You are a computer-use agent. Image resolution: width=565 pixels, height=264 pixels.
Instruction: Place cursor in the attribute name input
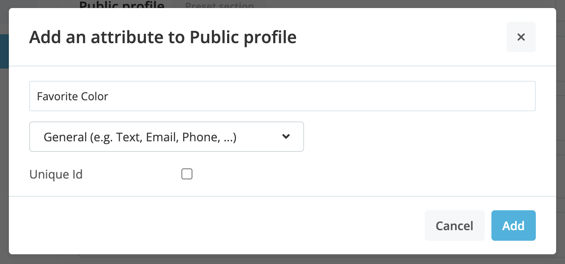(282, 96)
